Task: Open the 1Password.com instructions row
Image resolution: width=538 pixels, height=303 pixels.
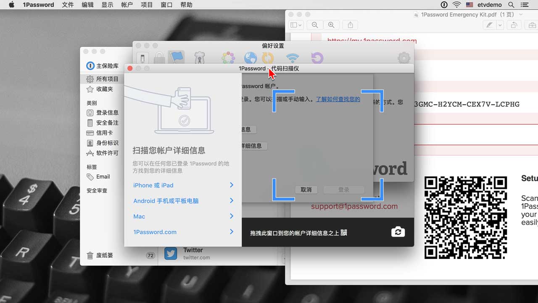Action: (183, 232)
